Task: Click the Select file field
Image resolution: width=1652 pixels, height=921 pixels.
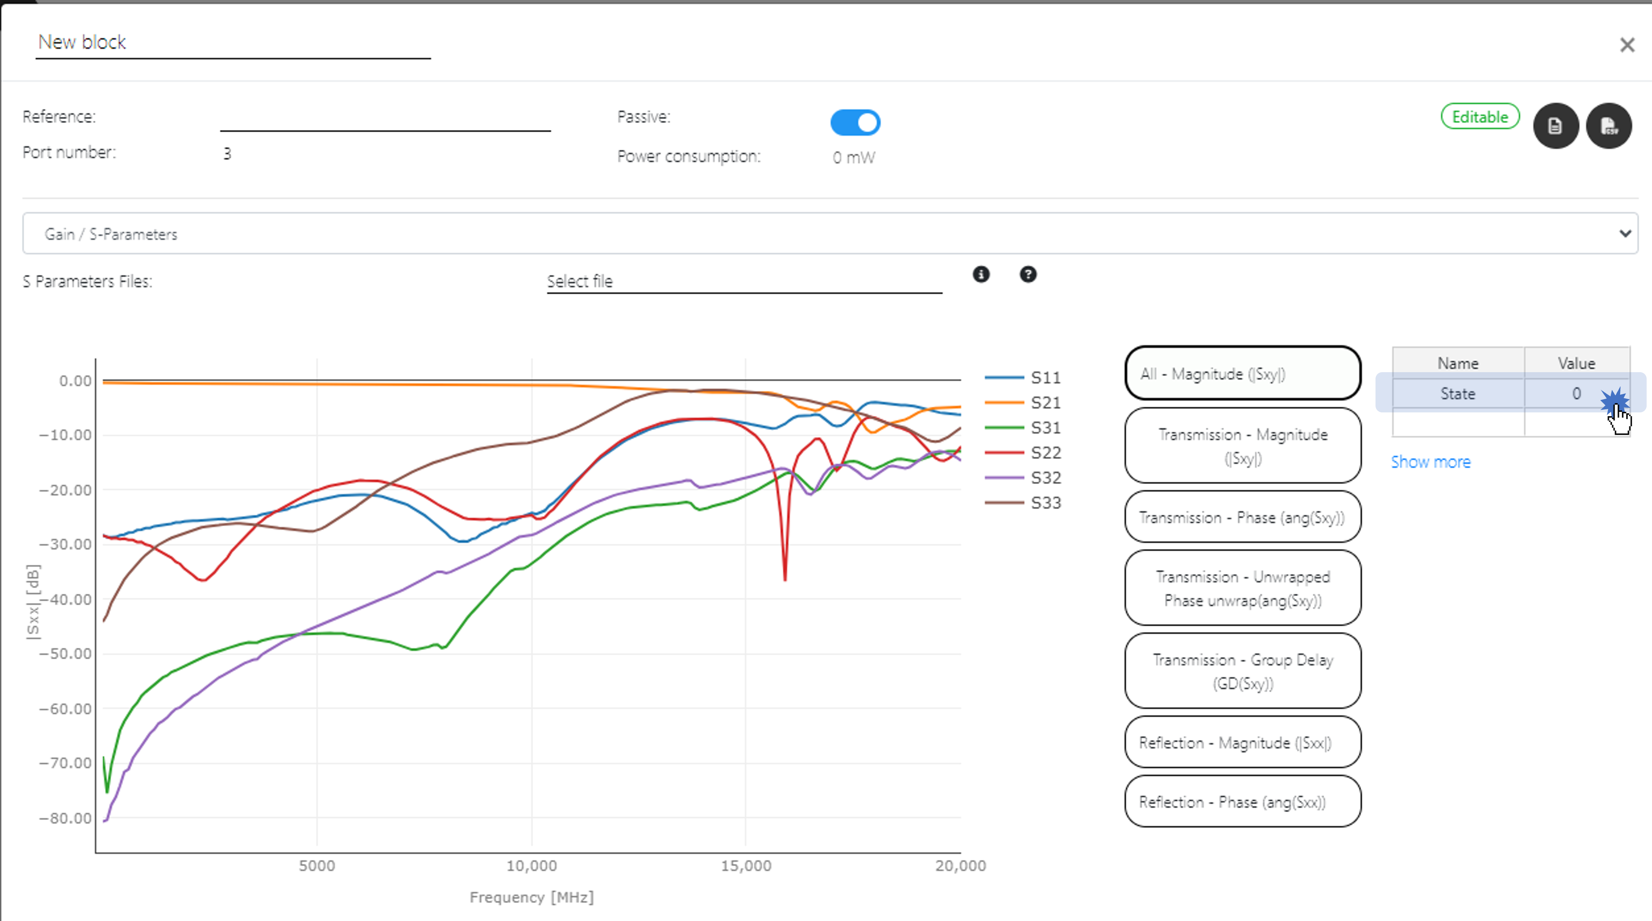Action: coord(744,281)
